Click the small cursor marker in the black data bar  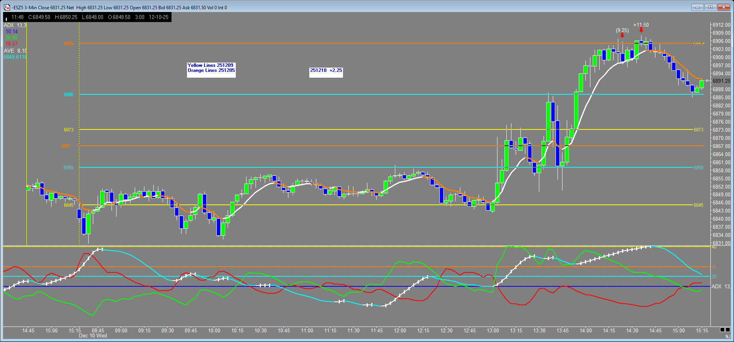(6, 19)
